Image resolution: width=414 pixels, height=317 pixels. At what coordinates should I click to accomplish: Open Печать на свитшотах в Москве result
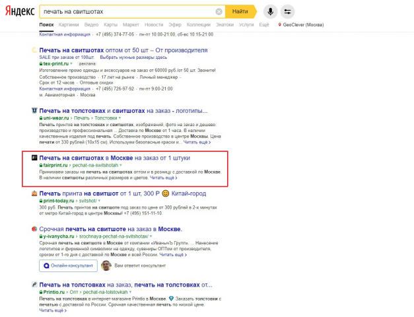(115, 158)
